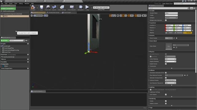This screenshot has height=110, width=197.
Task: Open viewport options arrow menu
Action: tap(32, 16)
